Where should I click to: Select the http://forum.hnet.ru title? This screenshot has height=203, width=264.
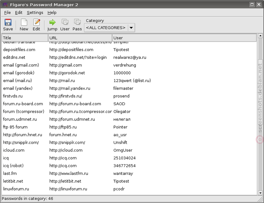(x=23, y=135)
